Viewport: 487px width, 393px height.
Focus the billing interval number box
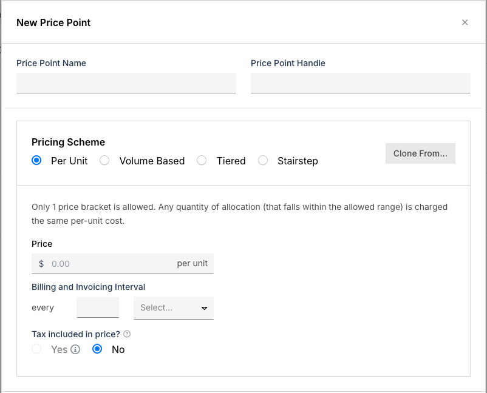98,307
